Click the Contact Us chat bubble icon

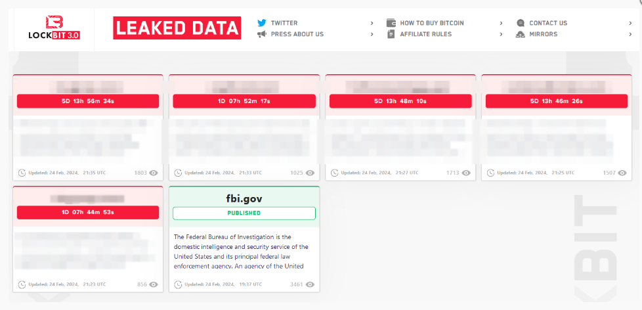point(521,23)
